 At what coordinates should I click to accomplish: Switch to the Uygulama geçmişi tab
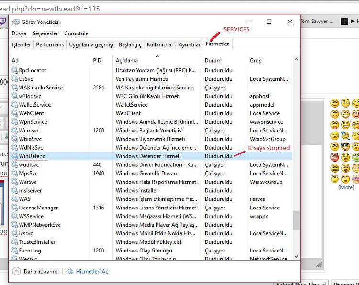click(91, 44)
